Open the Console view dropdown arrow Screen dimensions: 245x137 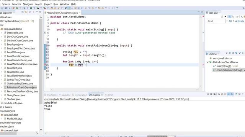[243, 94]
